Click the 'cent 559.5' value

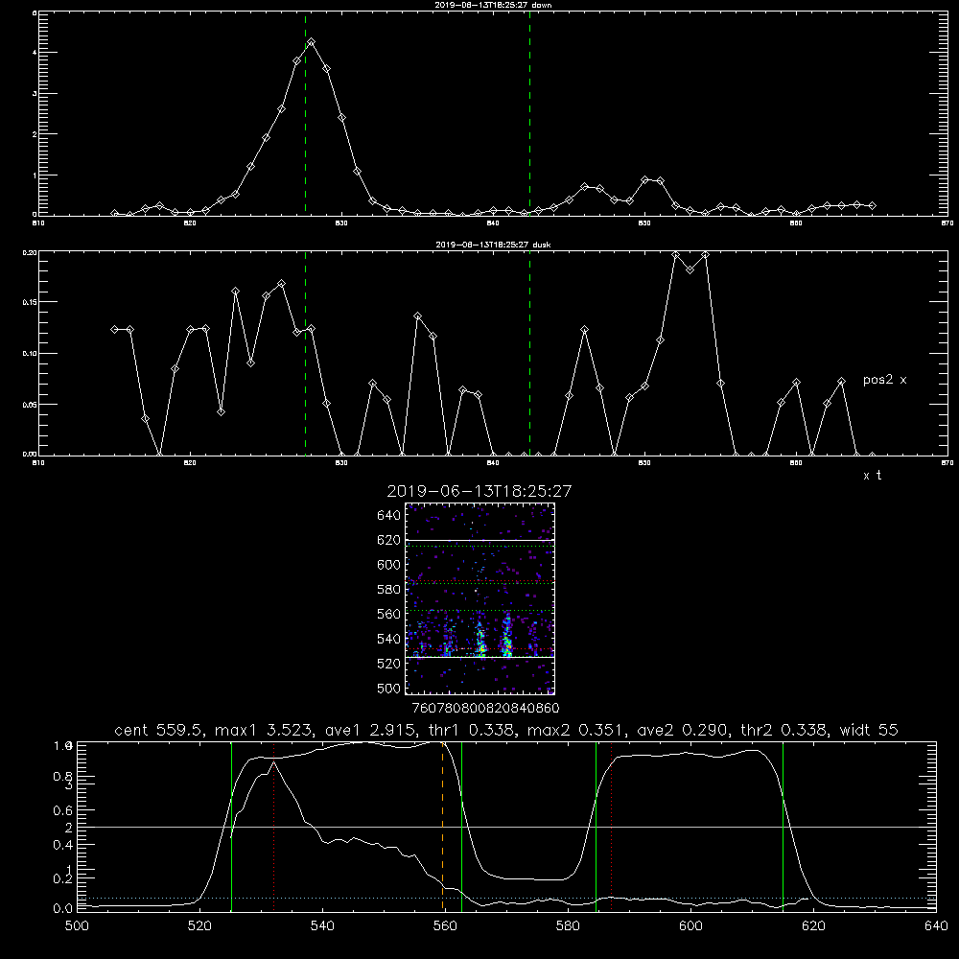[x=159, y=730]
